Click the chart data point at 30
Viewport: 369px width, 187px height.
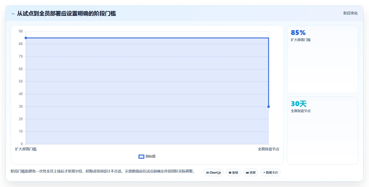[269, 107]
